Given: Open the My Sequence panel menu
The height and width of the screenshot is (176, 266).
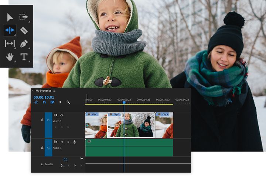Looking at the screenshot, I should 54,91.
